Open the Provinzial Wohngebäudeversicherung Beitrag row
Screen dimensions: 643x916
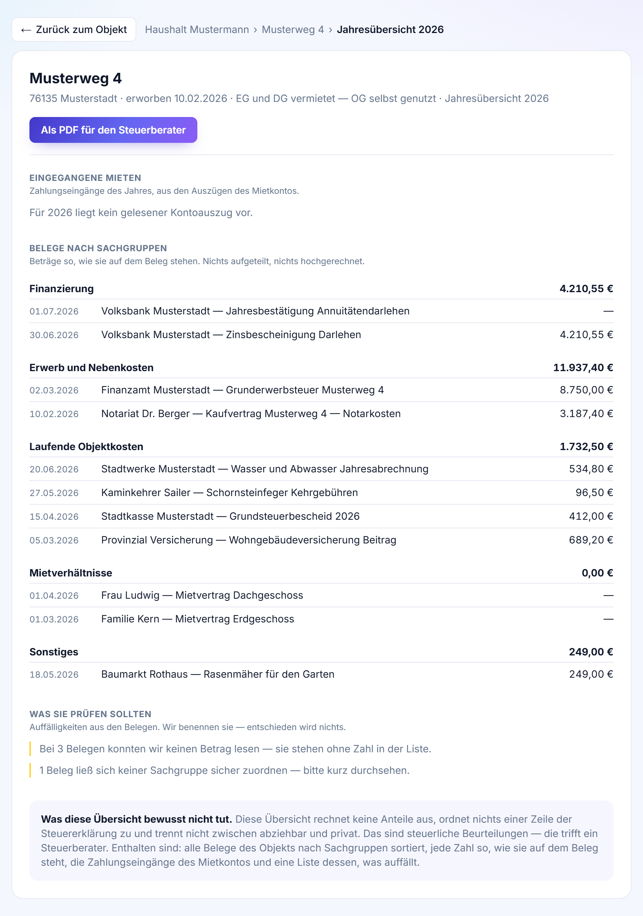tap(321, 540)
